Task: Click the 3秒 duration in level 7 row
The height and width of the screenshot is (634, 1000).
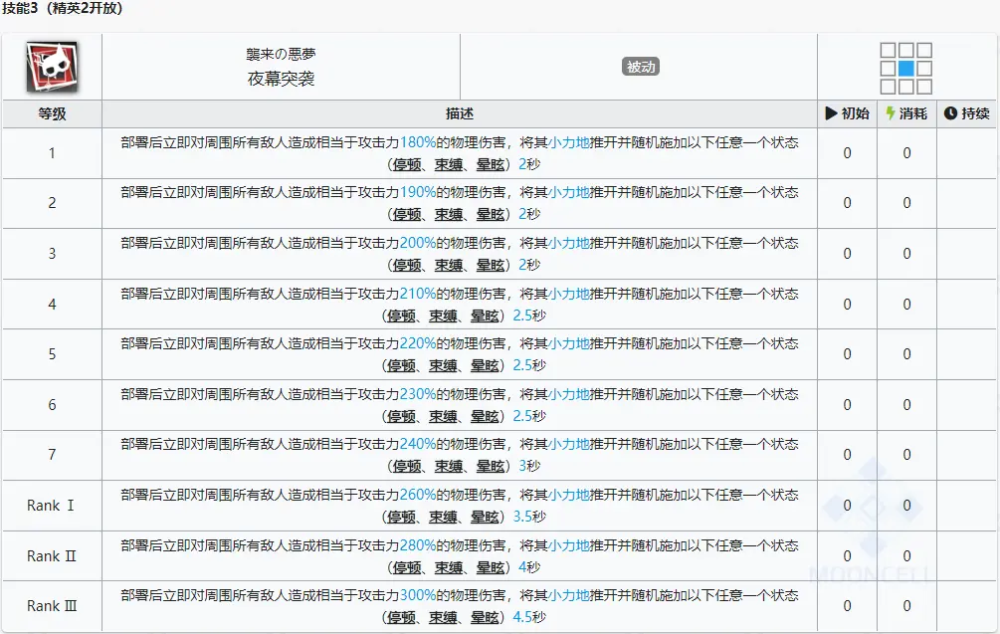Action: point(529,466)
